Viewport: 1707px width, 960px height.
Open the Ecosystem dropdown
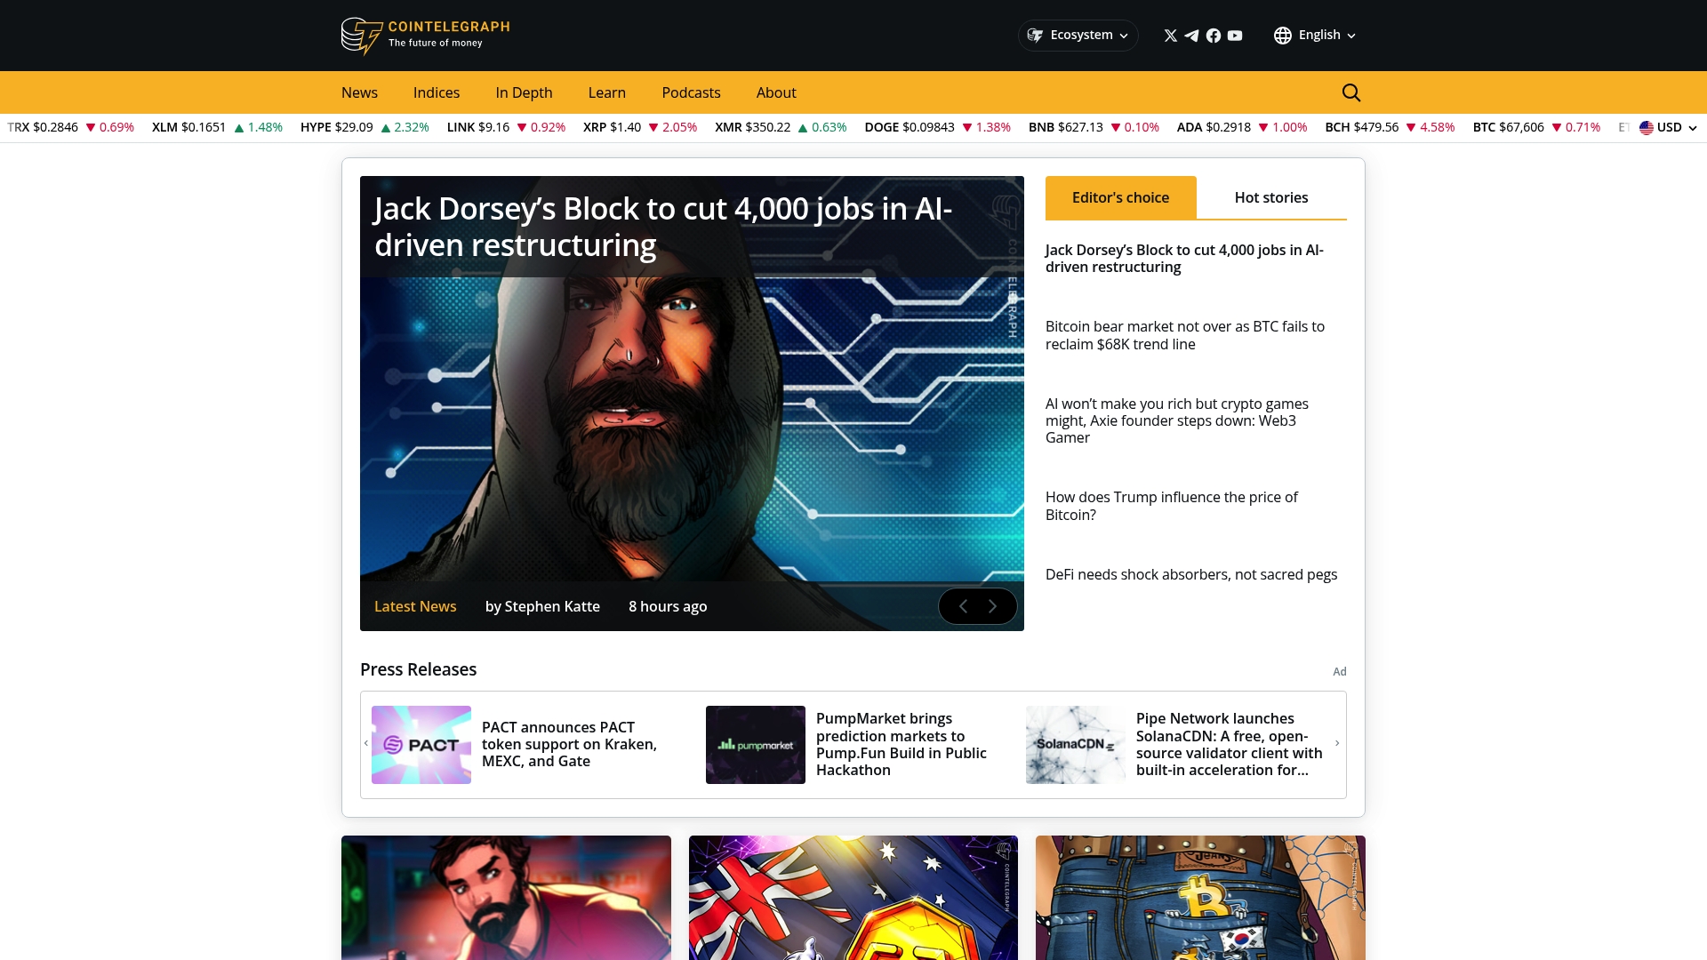1078,35
